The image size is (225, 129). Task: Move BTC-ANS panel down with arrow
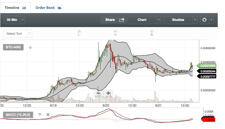pos(30,47)
